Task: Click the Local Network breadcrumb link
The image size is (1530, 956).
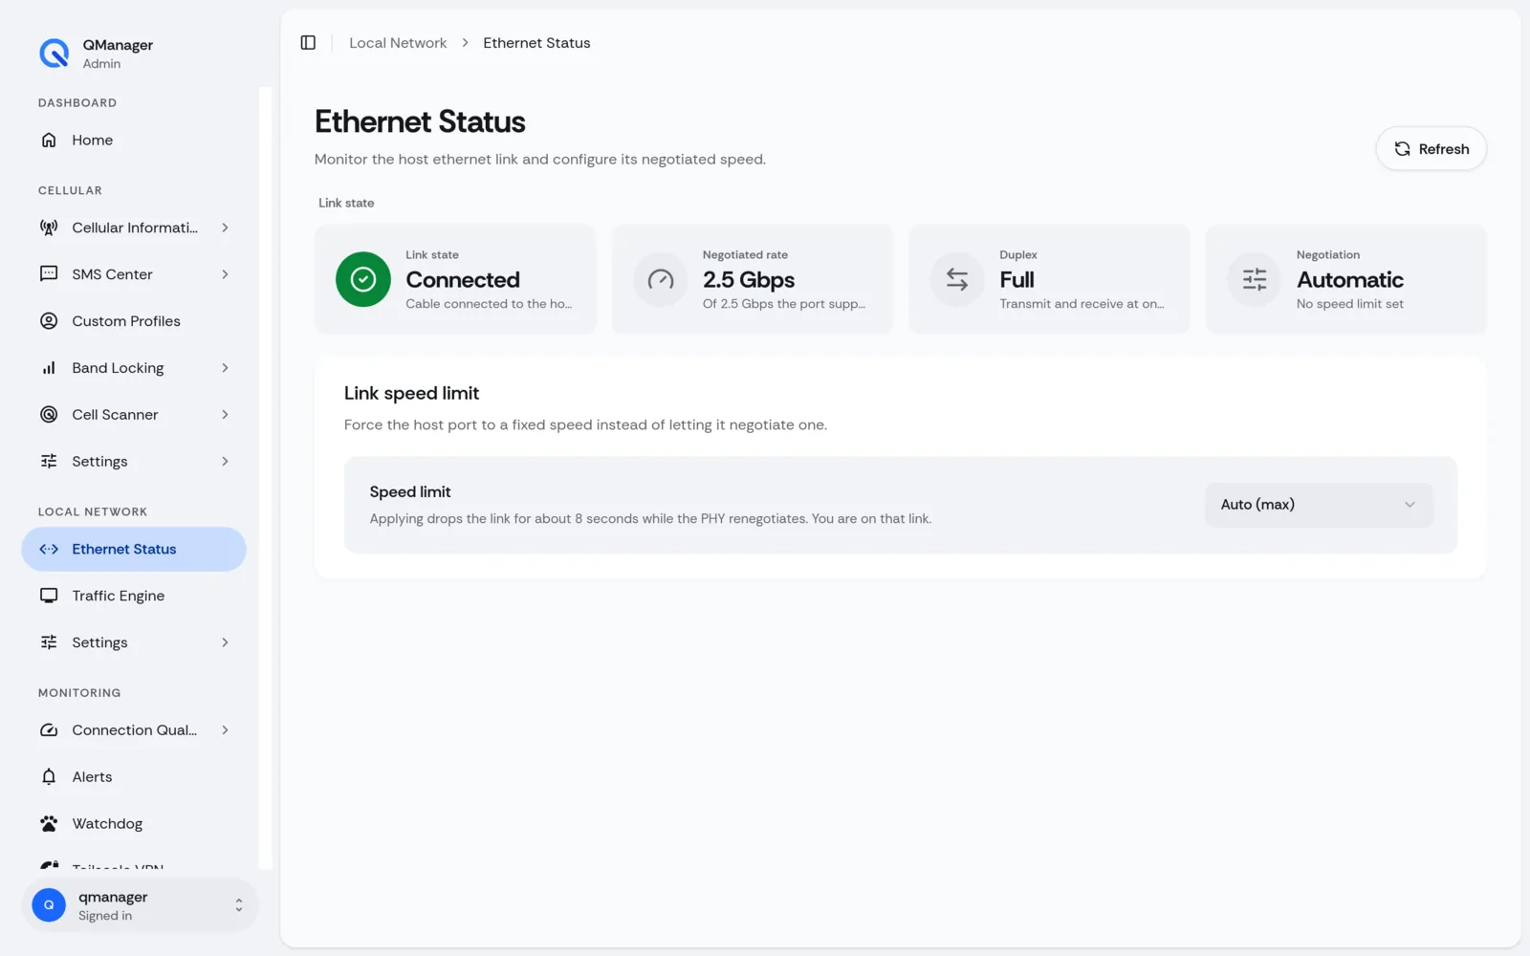Action: pyautogui.click(x=398, y=43)
